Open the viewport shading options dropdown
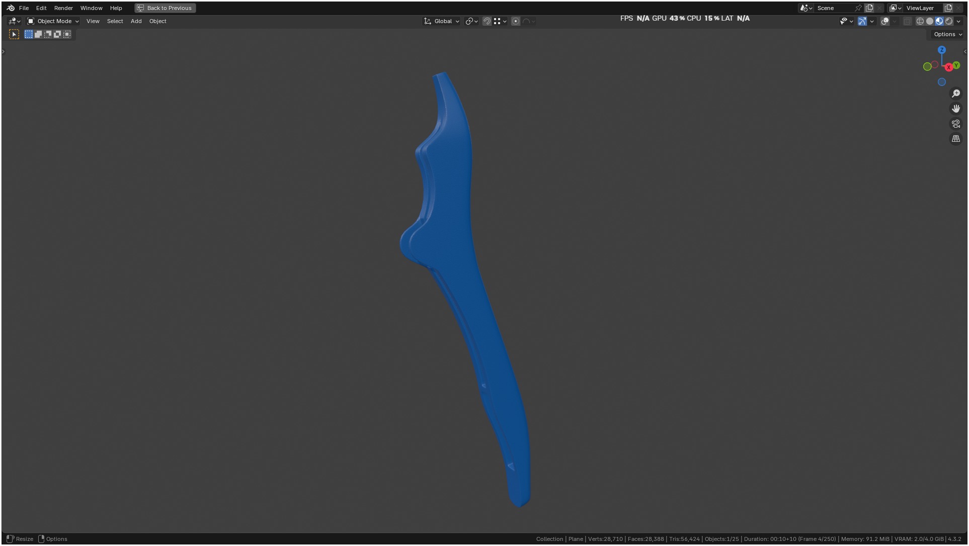This screenshot has height=546, width=969. pyautogui.click(x=958, y=21)
